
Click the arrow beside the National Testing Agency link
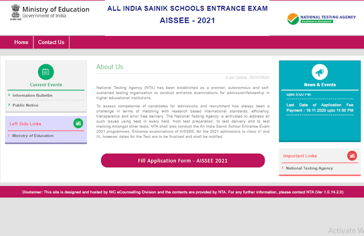[283, 168]
